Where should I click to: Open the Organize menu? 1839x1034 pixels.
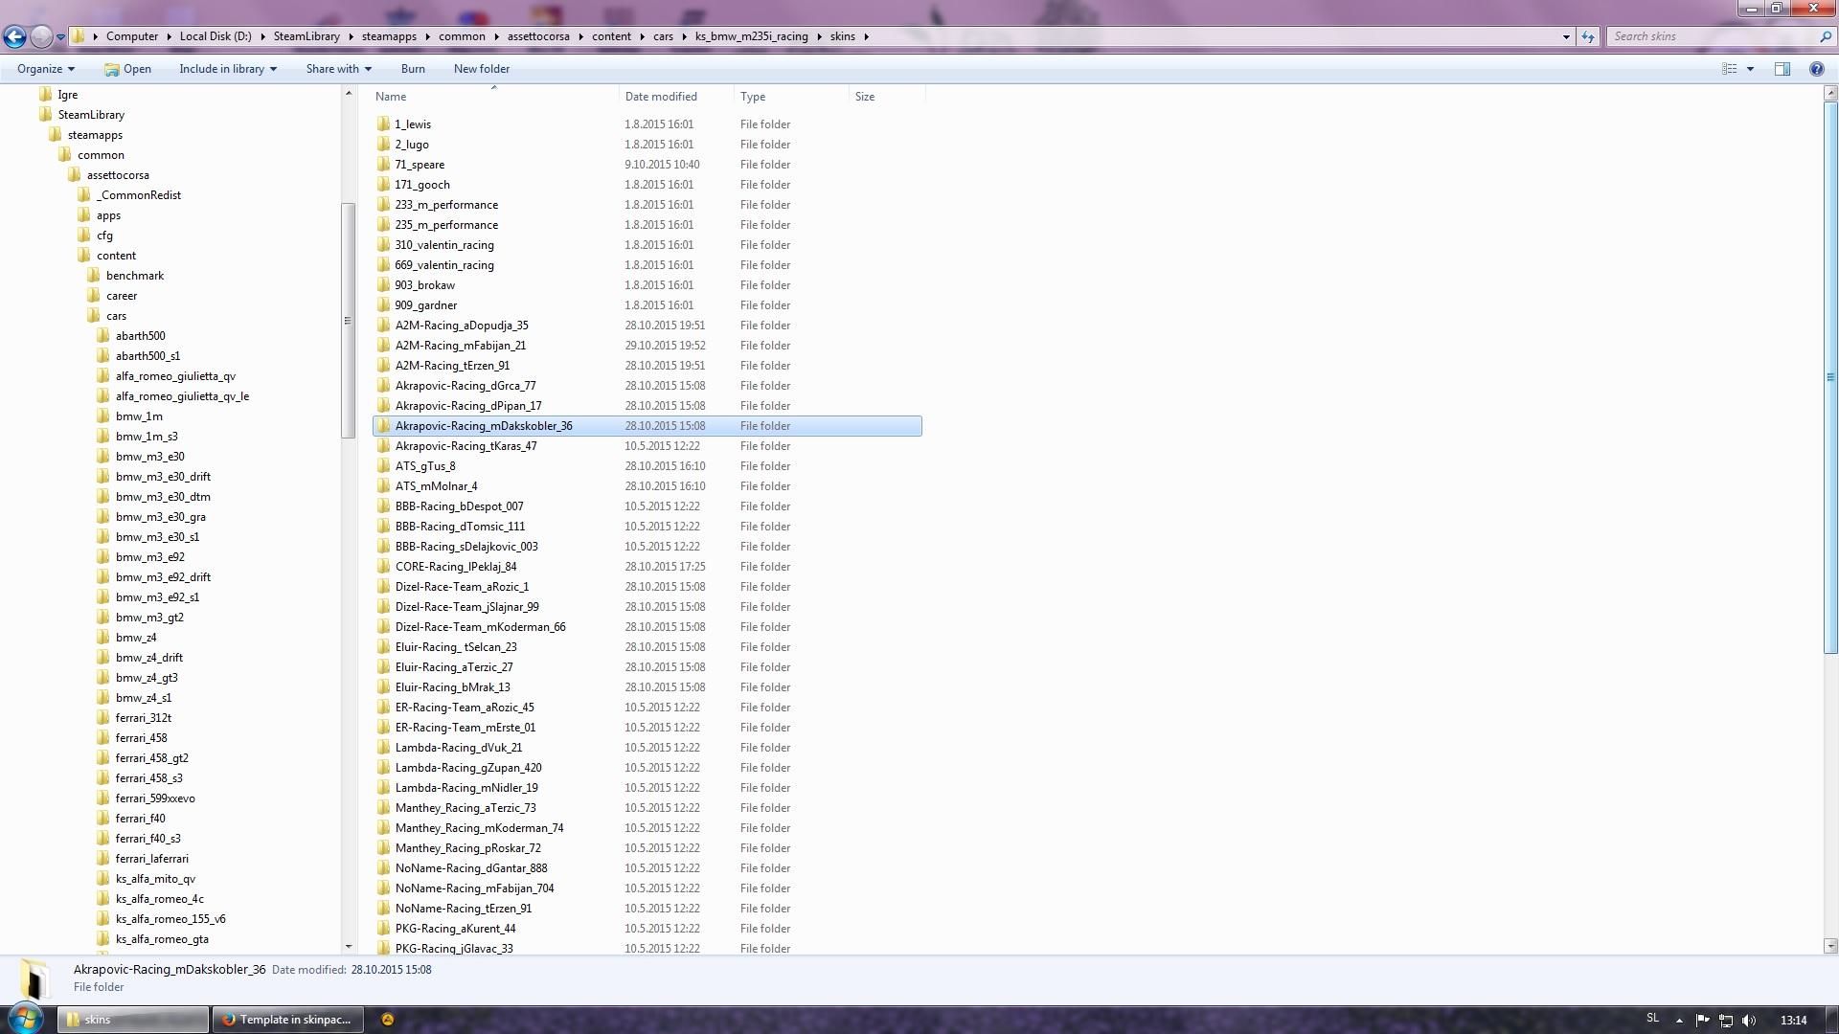(45, 69)
